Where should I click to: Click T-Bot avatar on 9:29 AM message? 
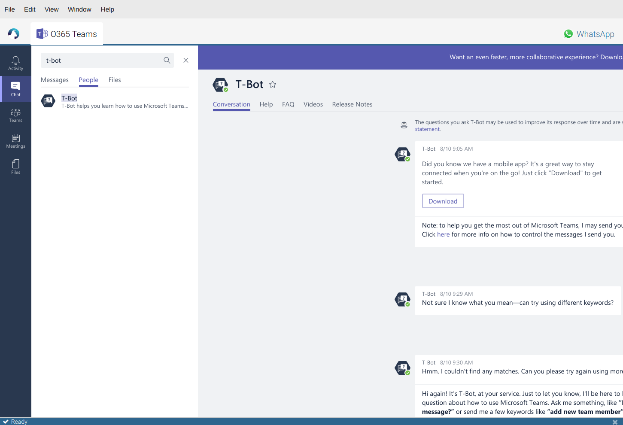(403, 299)
